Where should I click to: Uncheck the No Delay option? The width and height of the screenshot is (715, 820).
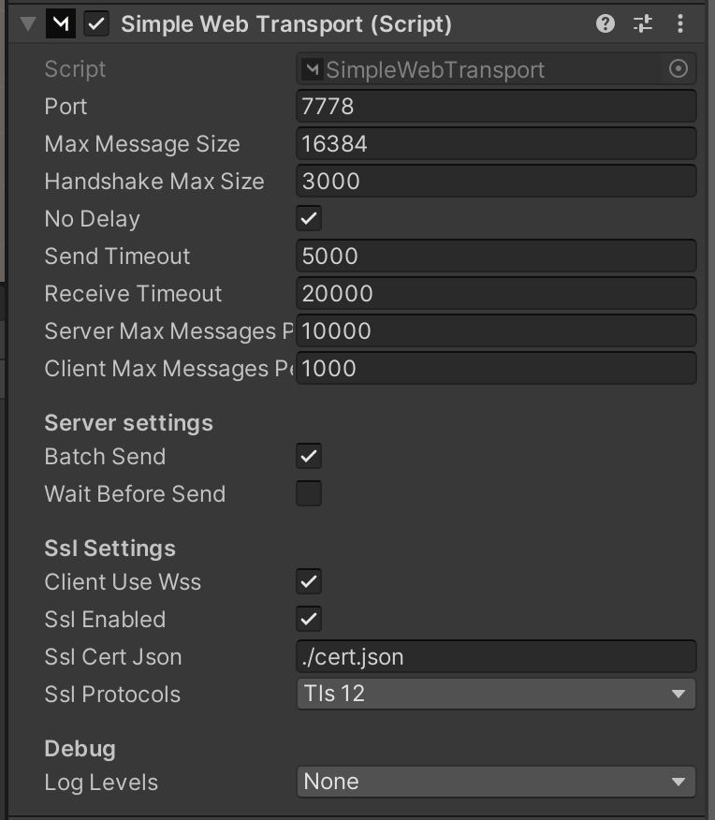tap(309, 219)
